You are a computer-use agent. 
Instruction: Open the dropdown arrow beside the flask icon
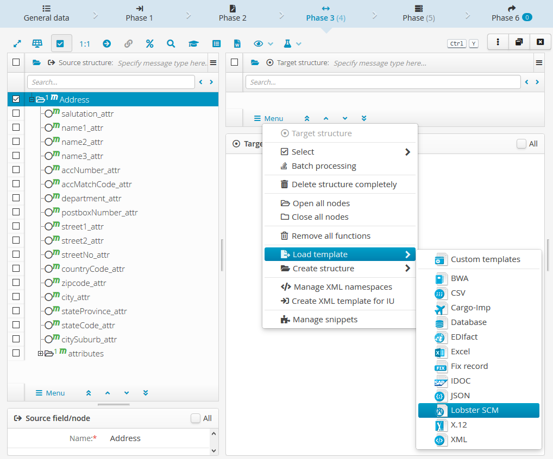click(x=299, y=44)
